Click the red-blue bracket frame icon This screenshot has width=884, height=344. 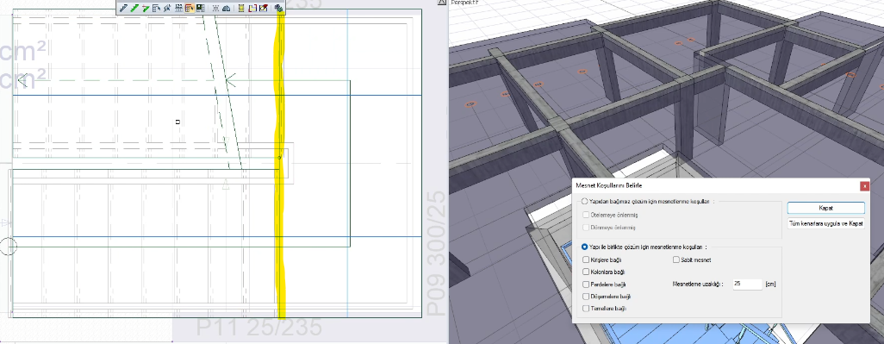coord(252,8)
